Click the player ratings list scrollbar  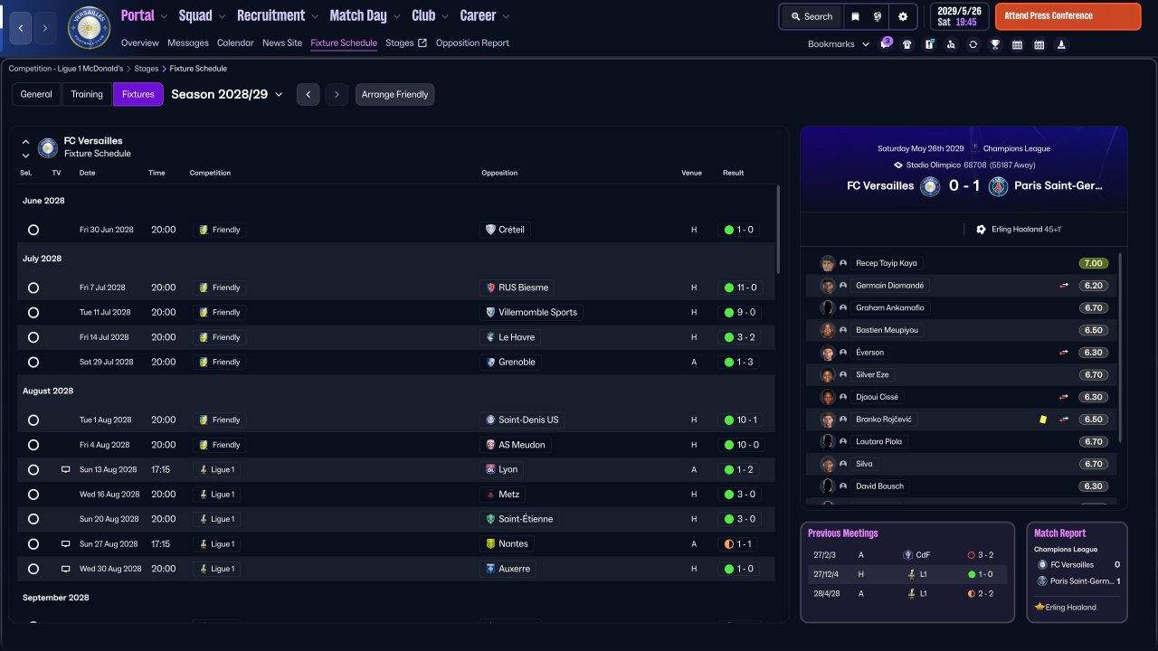tap(1120, 348)
